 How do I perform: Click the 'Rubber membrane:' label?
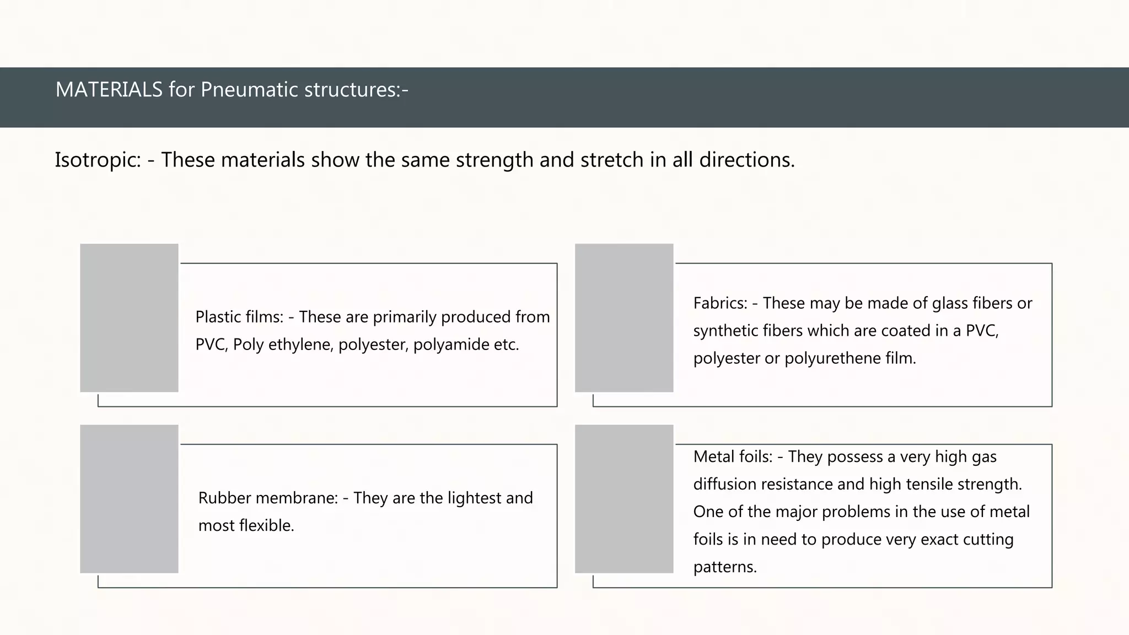click(268, 498)
